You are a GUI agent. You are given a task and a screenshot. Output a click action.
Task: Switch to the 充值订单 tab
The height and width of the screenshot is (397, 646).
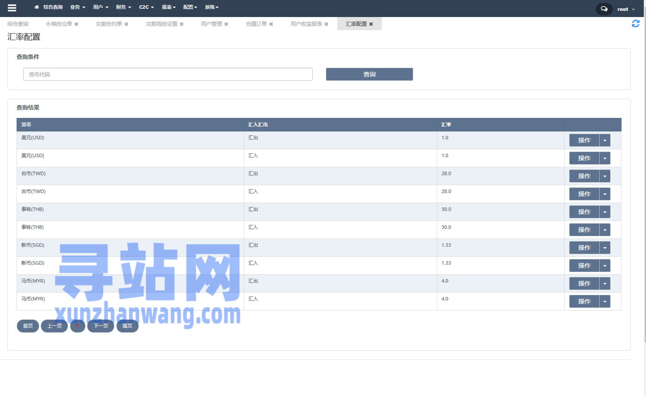point(256,24)
